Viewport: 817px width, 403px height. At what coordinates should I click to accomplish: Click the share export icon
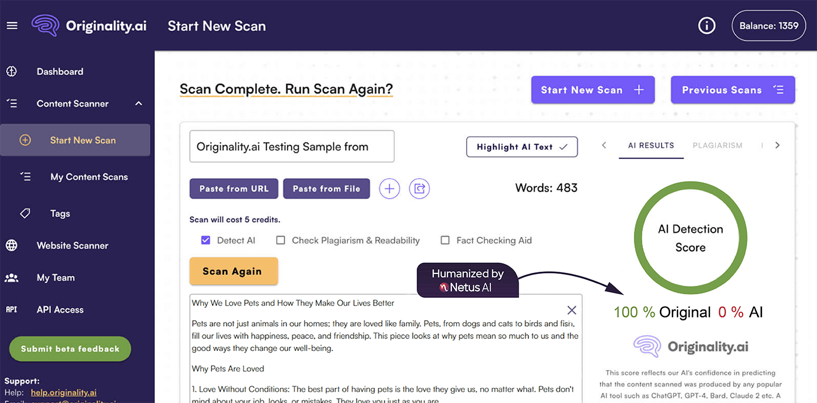point(420,188)
